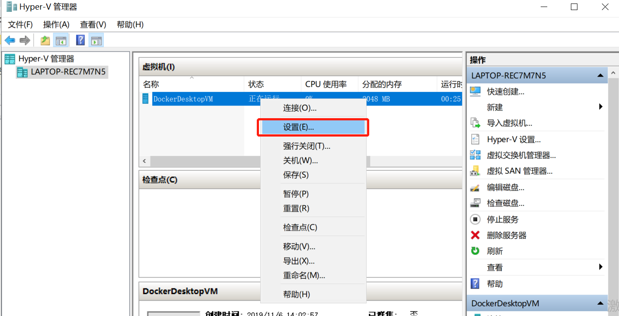This screenshot has height=316, width=619.
Task: Select 关机(W)... in context menu
Action: tap(313, 161)
